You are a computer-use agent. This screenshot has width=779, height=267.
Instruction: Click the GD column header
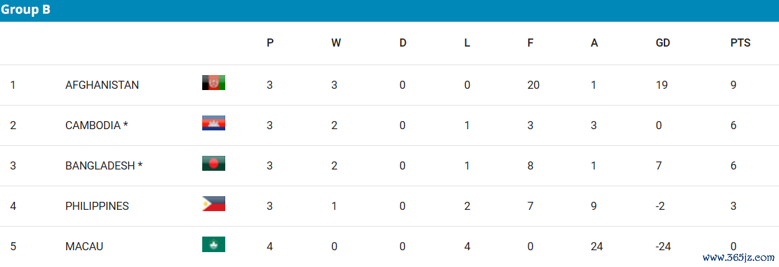(663, 43)
